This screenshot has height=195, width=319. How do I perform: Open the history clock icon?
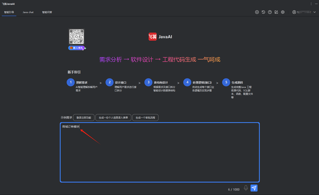(263, 12)
